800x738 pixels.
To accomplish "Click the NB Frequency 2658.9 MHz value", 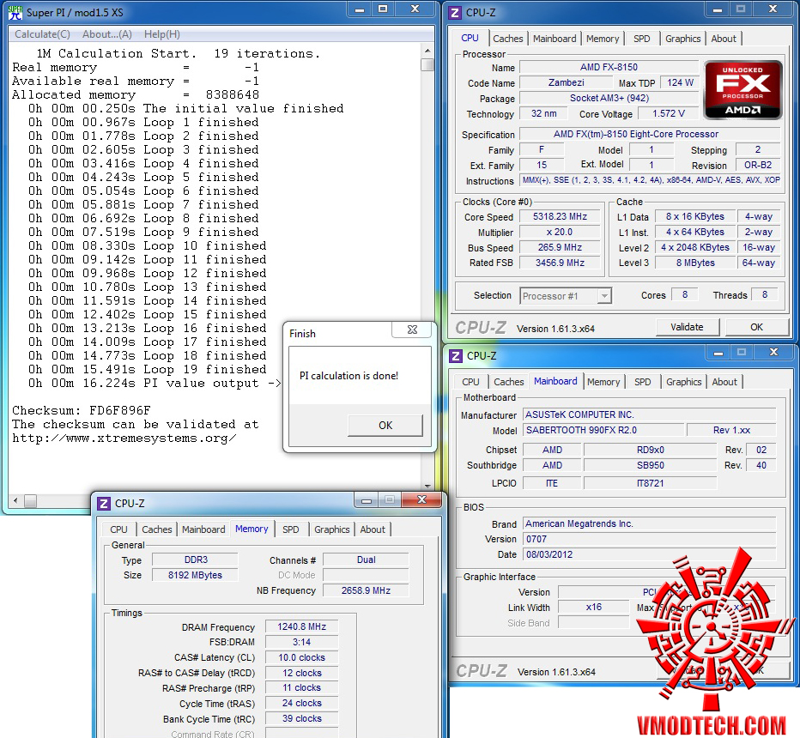I will point(366,590).
